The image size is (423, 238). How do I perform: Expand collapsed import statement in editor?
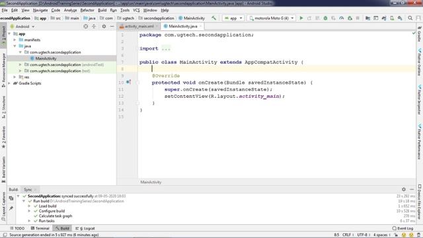(166, 48)
